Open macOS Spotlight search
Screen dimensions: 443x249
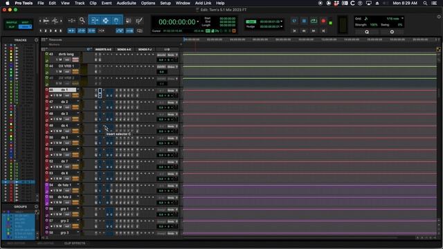425,3
